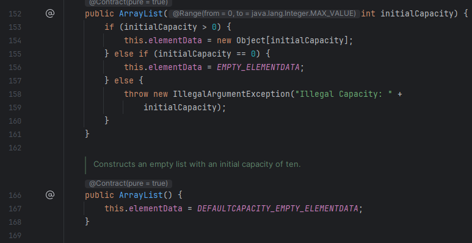Click the @ gutter icon on line 152
The image size is (472, 243).
[50, 13]
